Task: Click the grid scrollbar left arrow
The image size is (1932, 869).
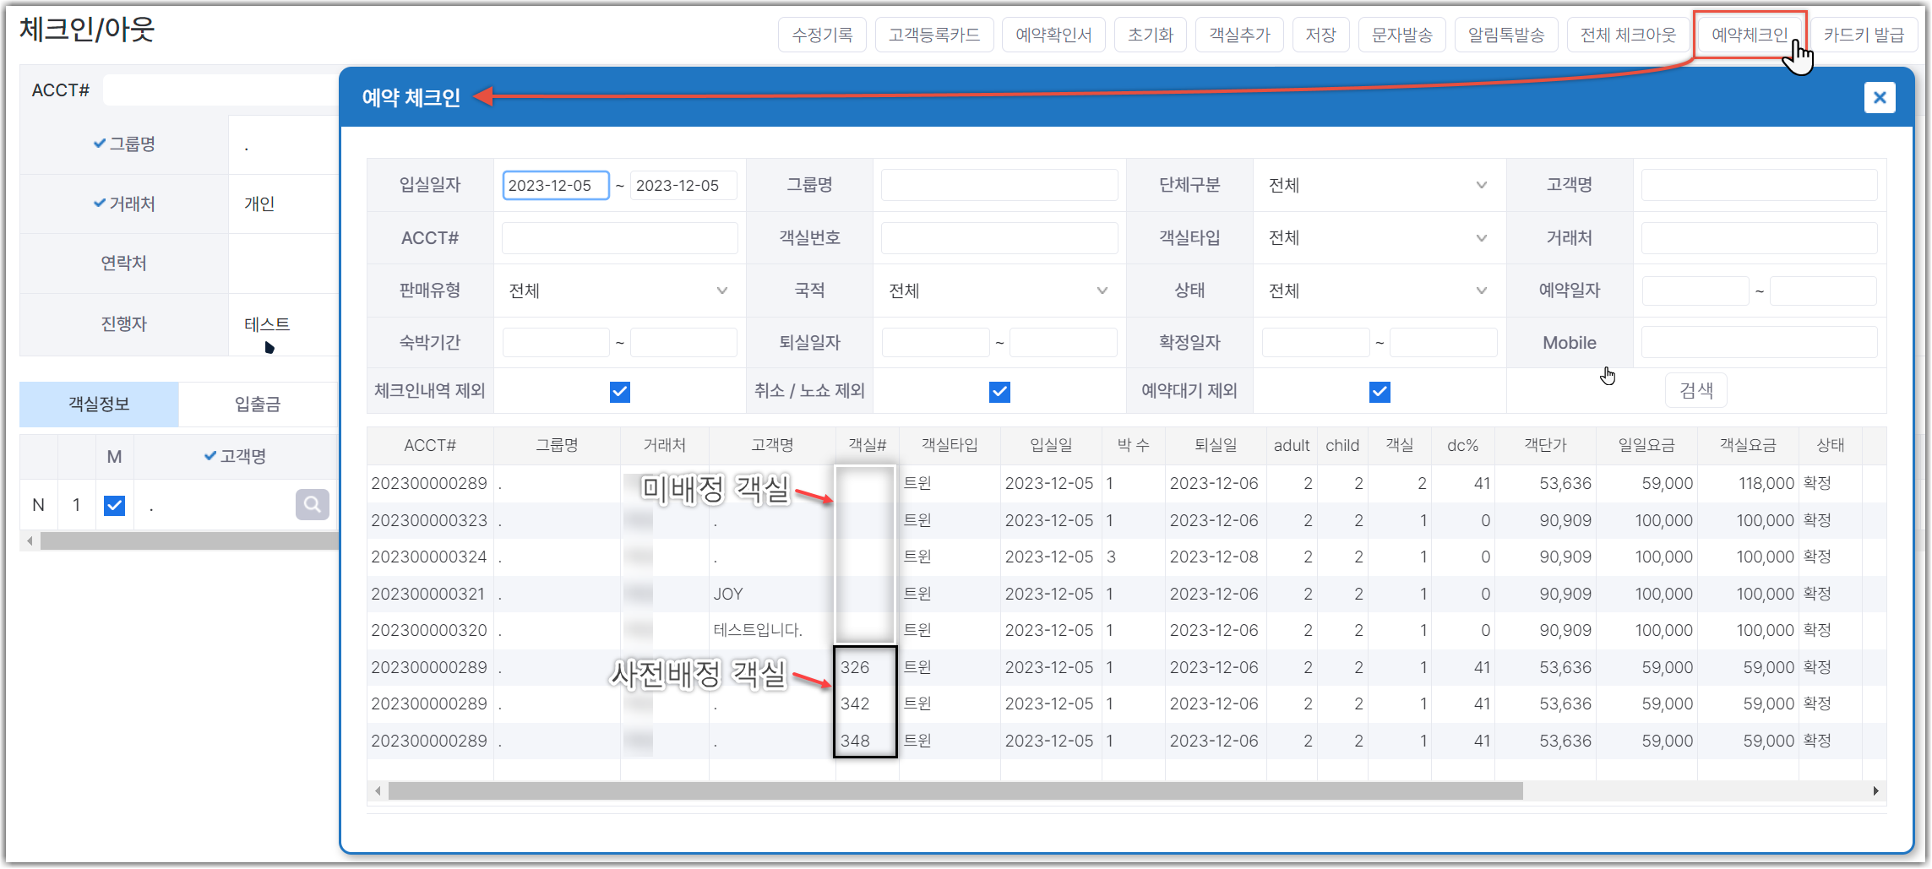Action: pyautogui.click(x=378, y=791)
